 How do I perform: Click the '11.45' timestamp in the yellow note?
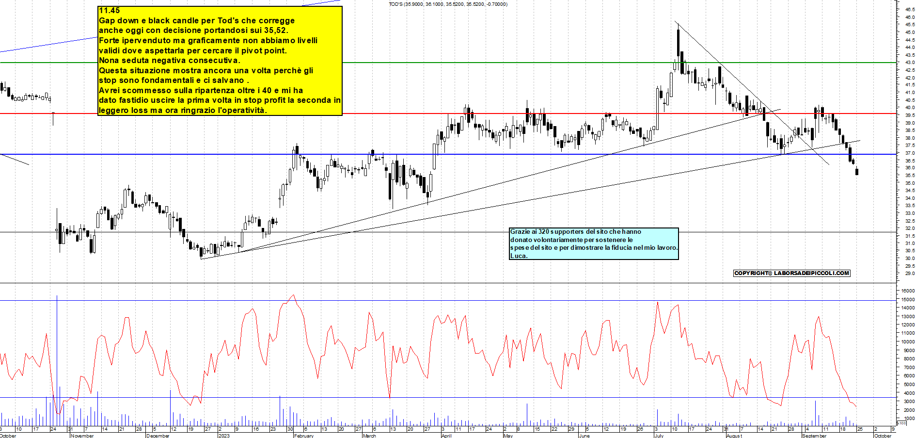[109, 10]
